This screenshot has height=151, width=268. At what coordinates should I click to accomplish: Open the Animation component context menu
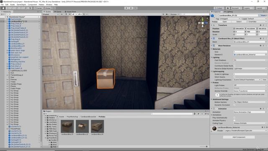[266, 109]
